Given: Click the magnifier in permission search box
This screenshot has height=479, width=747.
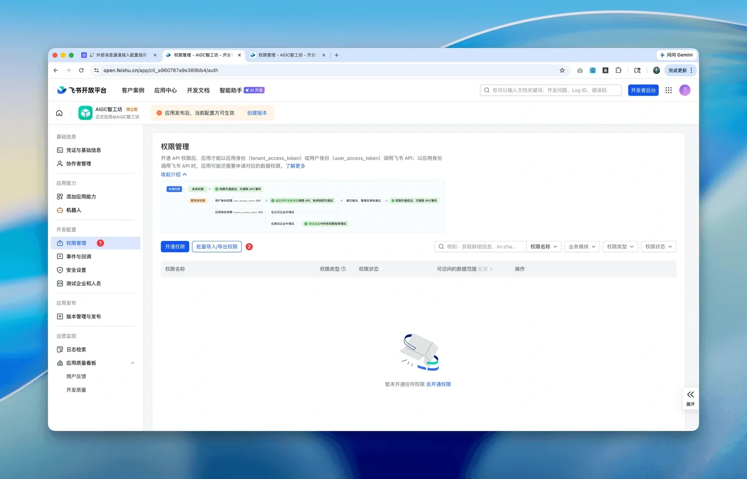Looking at the screenshot, I should 441,247.
